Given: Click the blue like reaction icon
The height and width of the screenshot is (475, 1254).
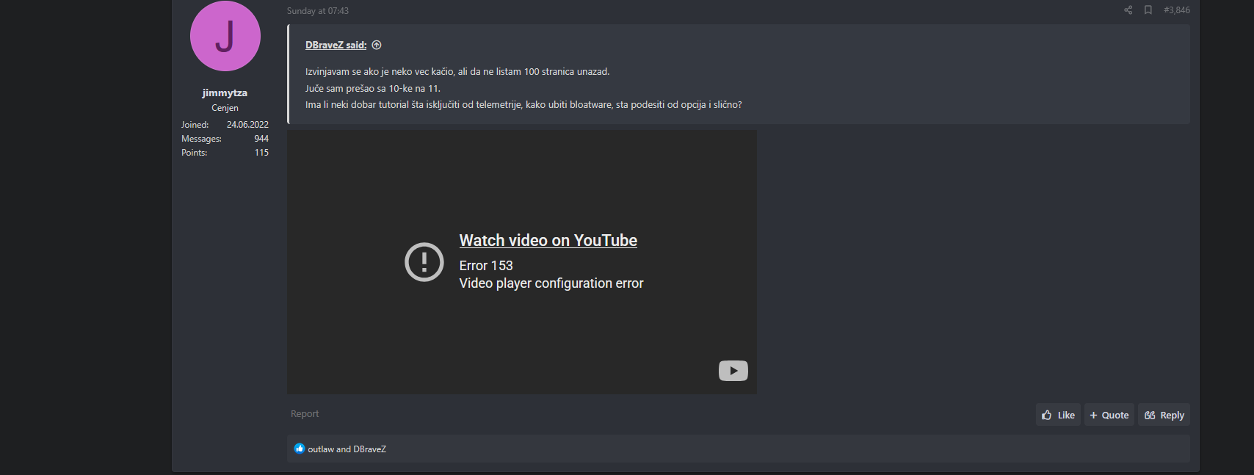Looking at the screenshot, I should [300, 449].
